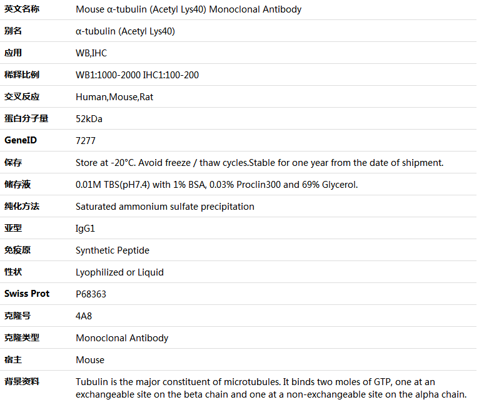Image resolution: width=479 pixels, height=407 pixels.
Task: Click the Swiss Prot accession P68363
Action: 91,294
